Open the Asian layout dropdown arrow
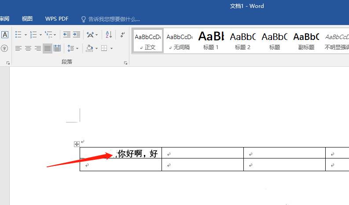 [x=96, y=35]
